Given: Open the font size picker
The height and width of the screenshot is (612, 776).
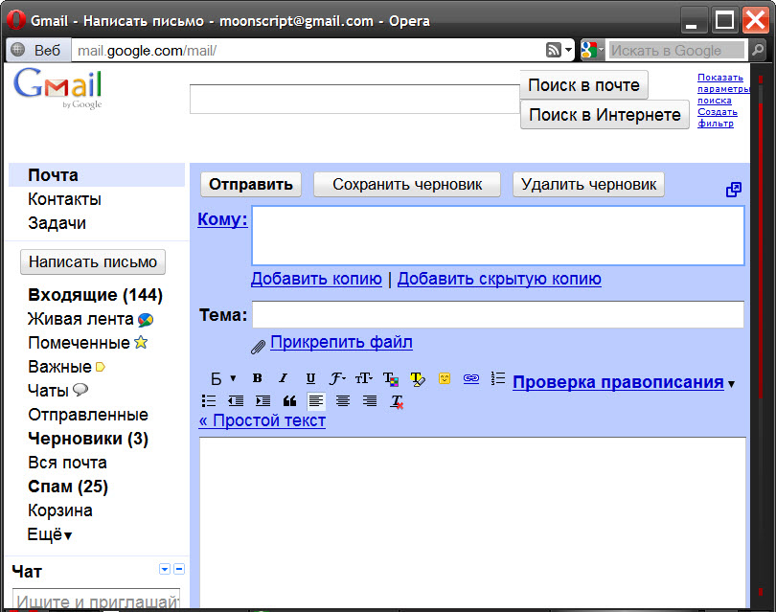Looking at the screenshot, I should pyautogui.click(x=364, y=378).
